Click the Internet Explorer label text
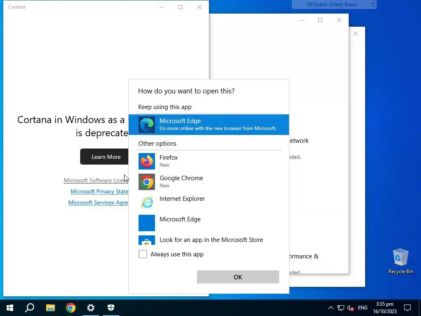 point(182,199)
